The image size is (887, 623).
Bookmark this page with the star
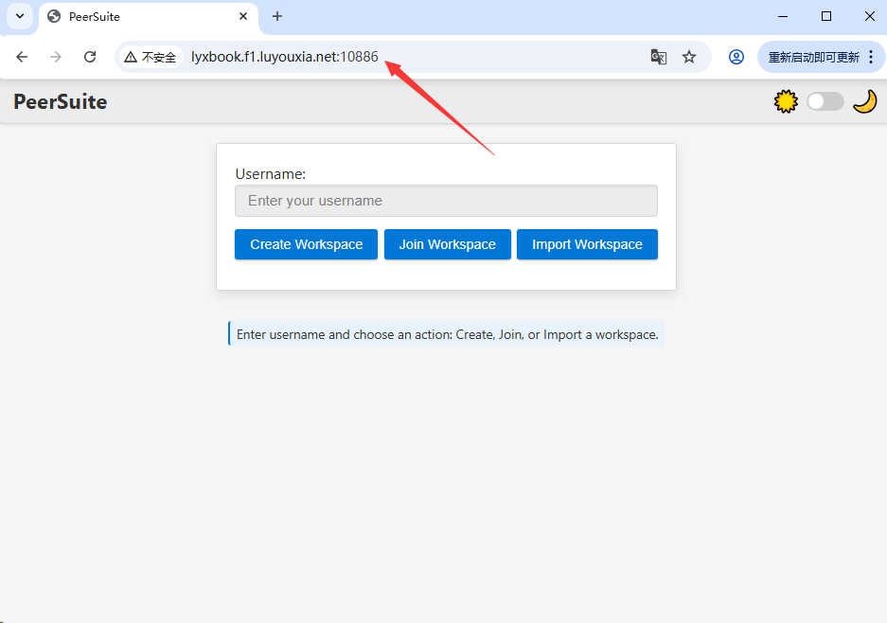pyautogui.click(x=689, y=57)
